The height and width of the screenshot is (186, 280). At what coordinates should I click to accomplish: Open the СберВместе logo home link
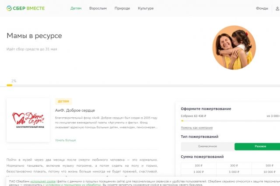(25, 8)
